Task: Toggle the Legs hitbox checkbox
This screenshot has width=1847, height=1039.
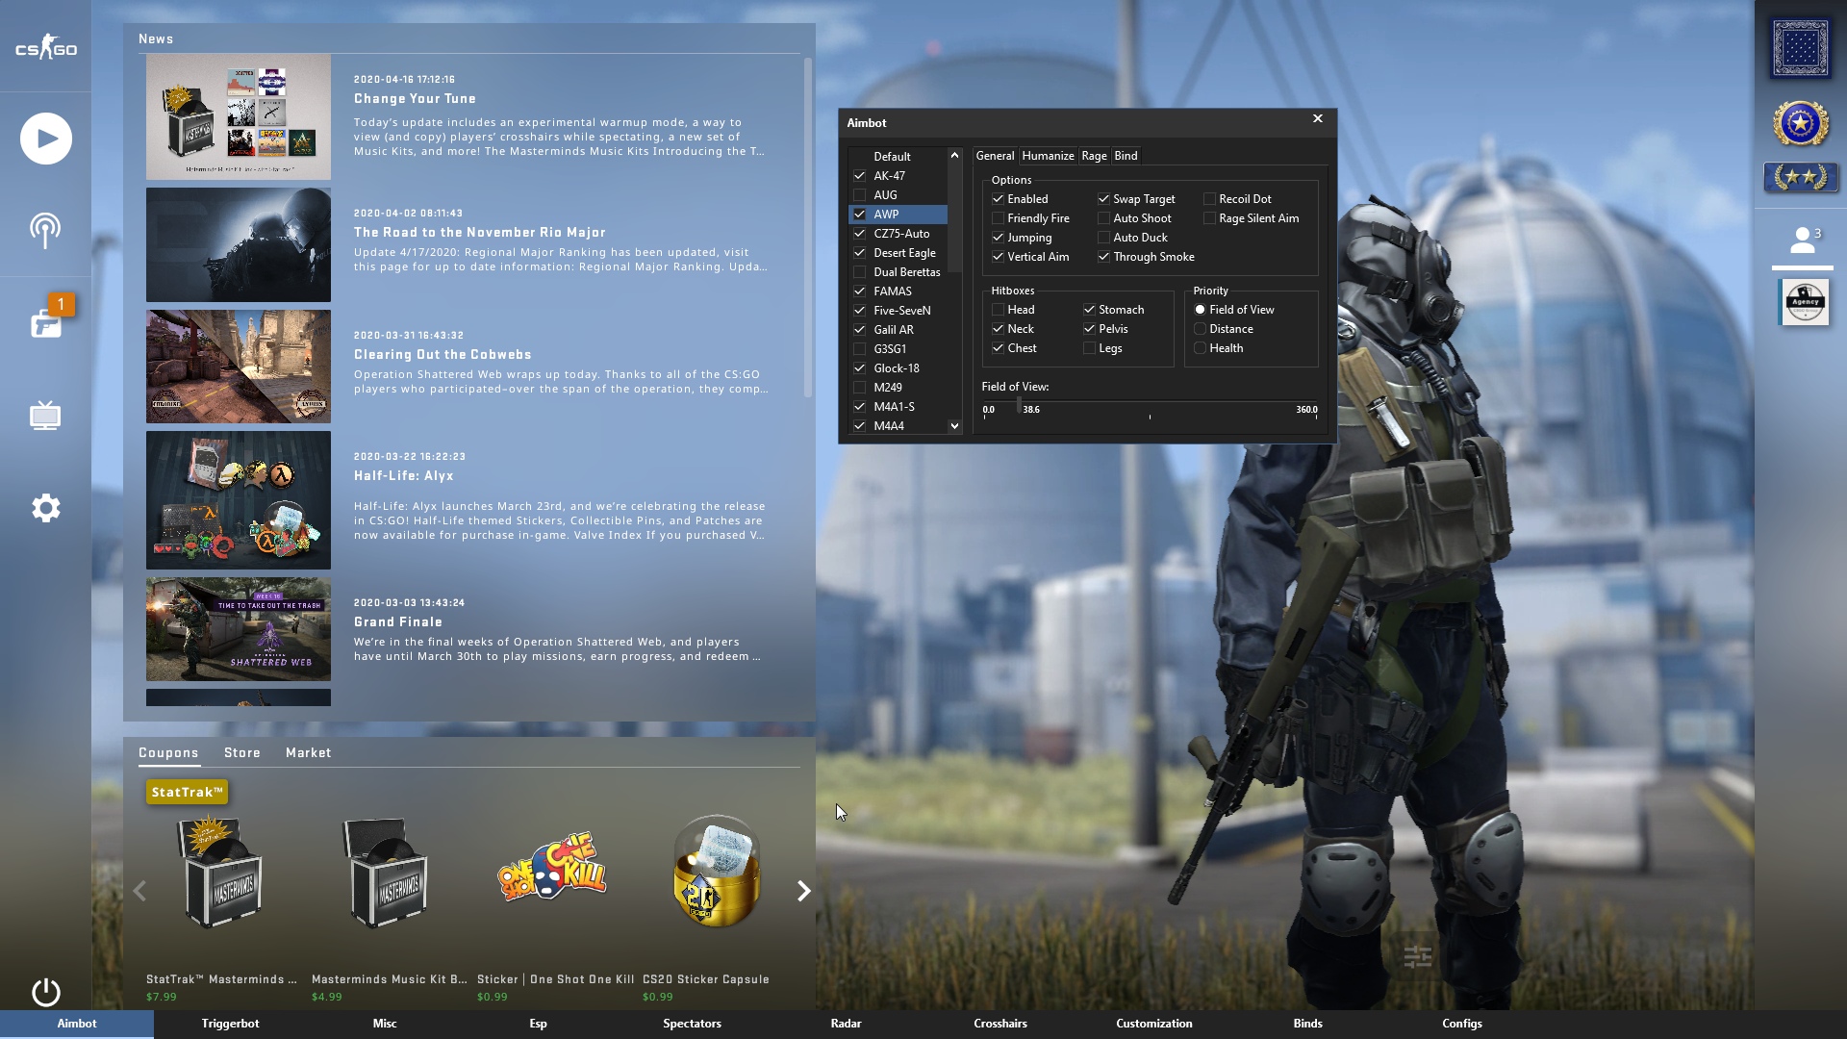Action: (1089, 348)
